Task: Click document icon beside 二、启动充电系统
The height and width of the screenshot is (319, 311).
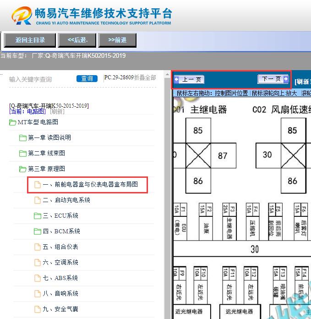Action: pyautogui.click(x=38, y=200)
